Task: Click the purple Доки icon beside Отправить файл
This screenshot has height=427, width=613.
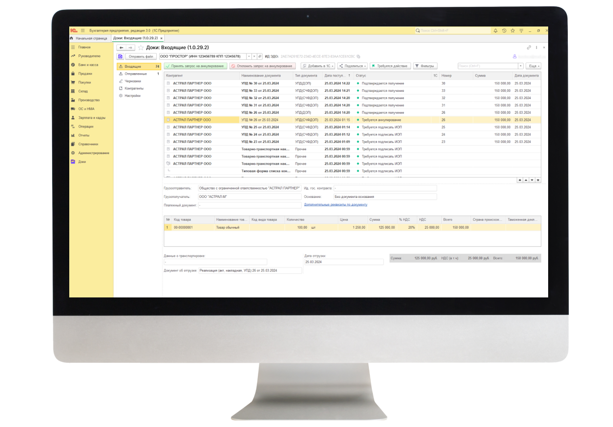Action: [x=120, y=56]
